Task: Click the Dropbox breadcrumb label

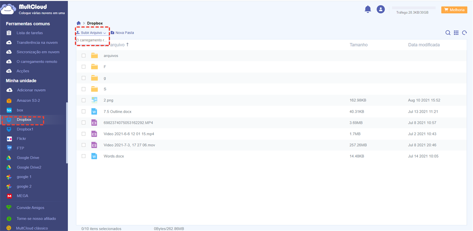Action: pos(95,23)
